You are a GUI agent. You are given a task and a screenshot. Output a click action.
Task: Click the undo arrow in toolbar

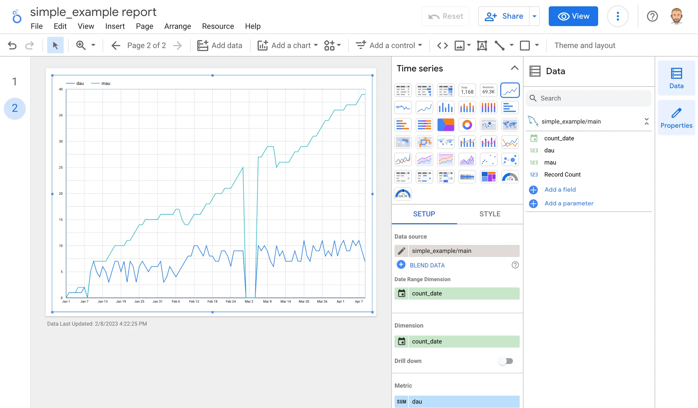click(x=12, y=45)
